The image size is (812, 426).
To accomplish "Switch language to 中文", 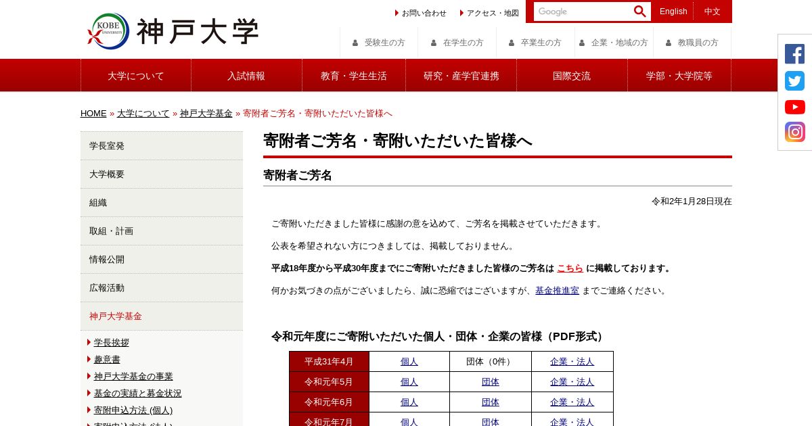I will pos(713,11).
